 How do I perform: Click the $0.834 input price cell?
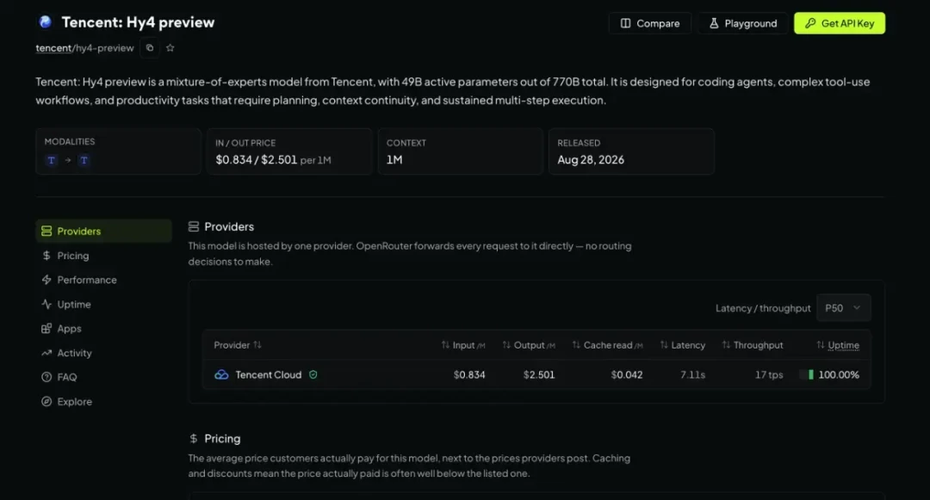(469, 374)
